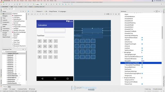
Task: Open the Event Log
Action: click(147, 89)
